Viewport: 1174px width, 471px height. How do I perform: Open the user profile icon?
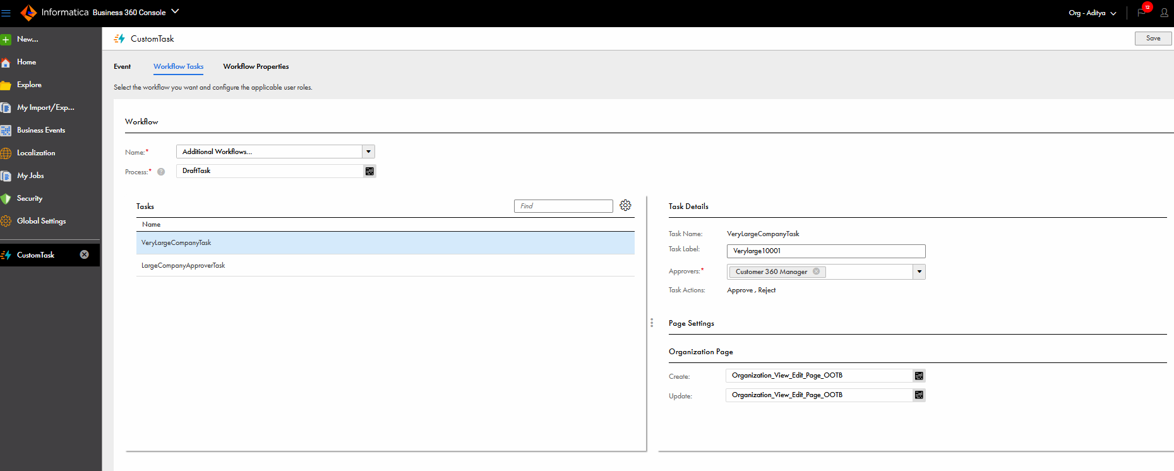click(1164, 13)
